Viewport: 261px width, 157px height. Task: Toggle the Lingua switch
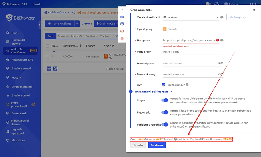165,100
